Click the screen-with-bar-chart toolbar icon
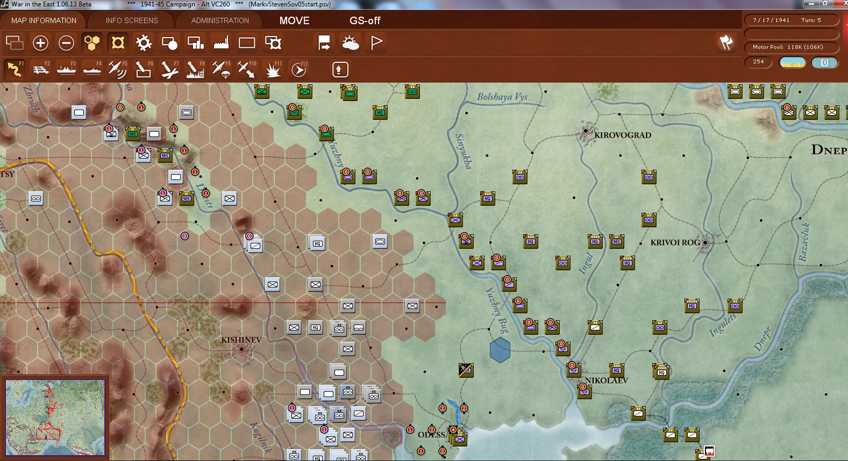The image size is (848, 461). click(195, 42)
